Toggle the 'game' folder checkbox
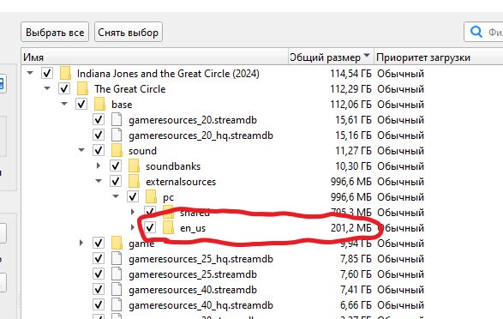 pyautogui.click(x=99, y=243)
